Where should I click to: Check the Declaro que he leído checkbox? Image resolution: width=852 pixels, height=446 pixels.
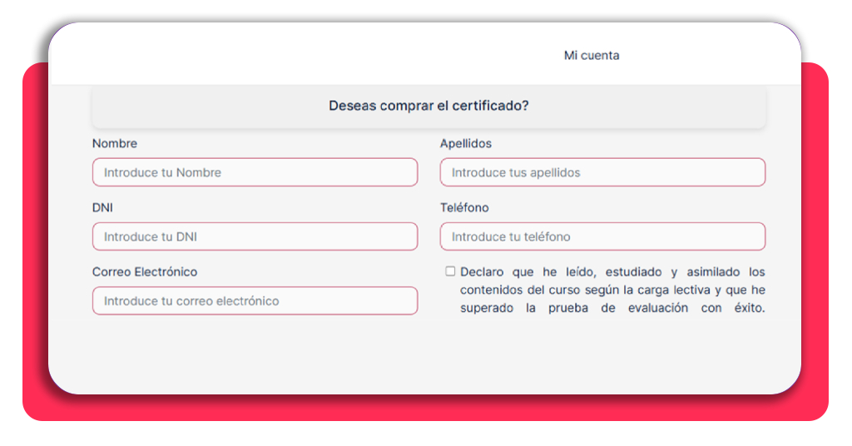(450, 271)
